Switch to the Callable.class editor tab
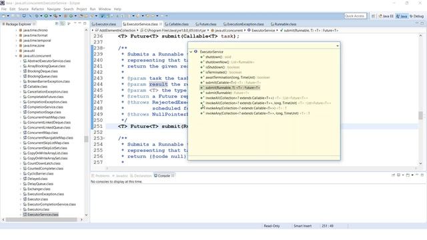This screenshot has width=427, height=240. click(177, 24)
